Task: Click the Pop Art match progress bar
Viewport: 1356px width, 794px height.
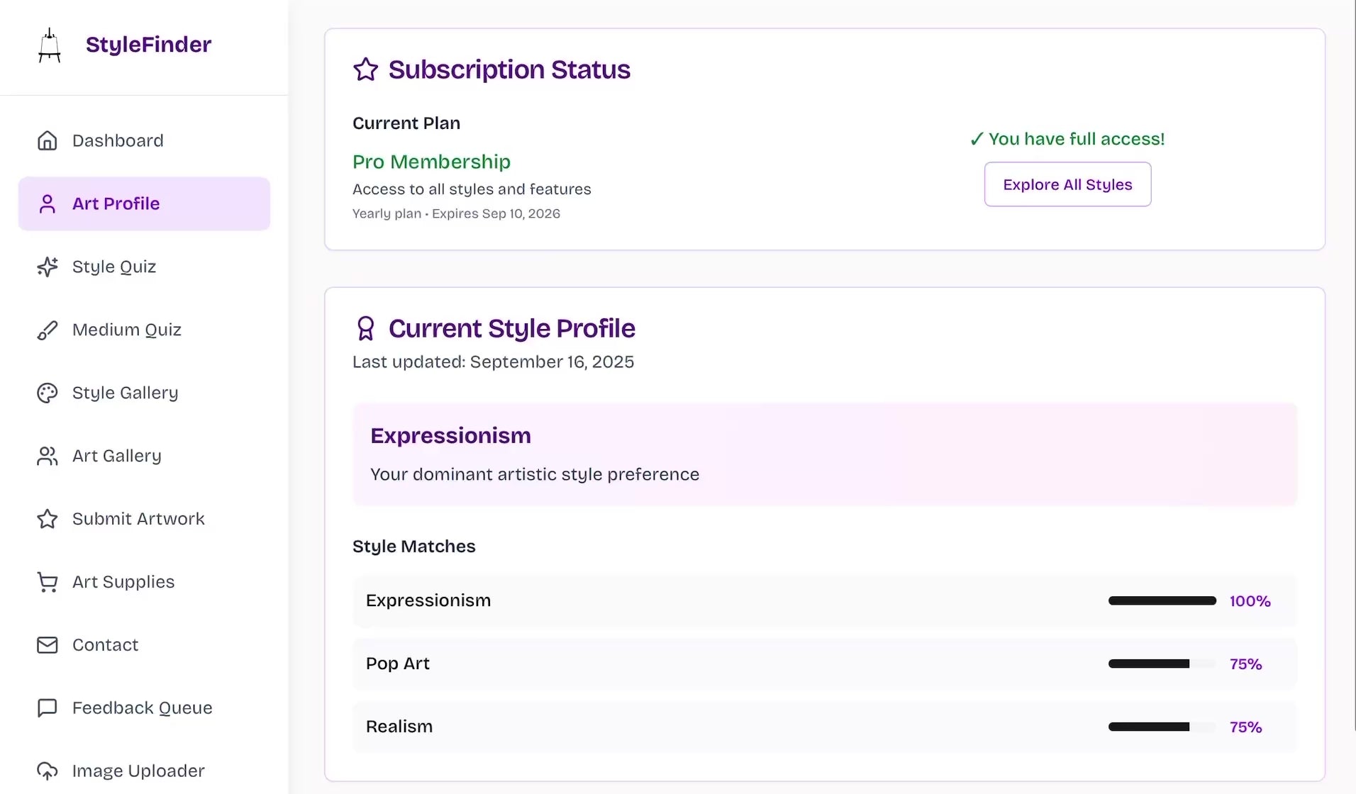Action: pos(1162,664)
